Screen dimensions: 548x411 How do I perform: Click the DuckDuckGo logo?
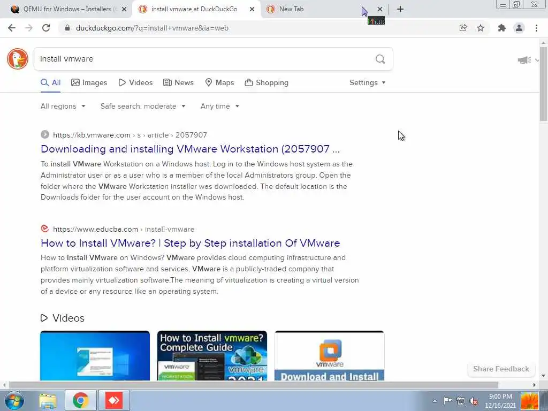(x=18, y=59)
